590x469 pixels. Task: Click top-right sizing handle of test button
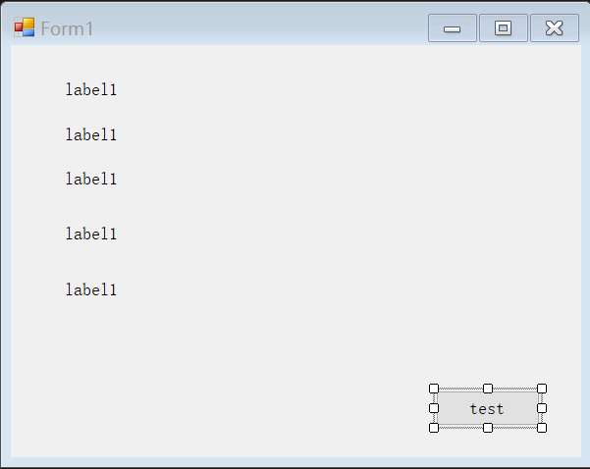click(x=542, y=389)
